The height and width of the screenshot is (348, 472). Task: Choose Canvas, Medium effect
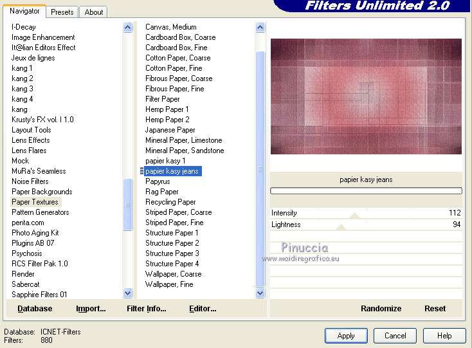(x=170, y=27)
